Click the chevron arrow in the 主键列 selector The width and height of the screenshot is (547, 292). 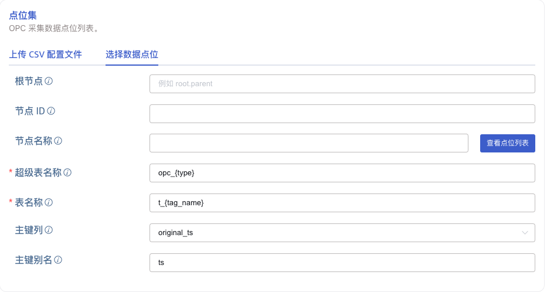525,233
